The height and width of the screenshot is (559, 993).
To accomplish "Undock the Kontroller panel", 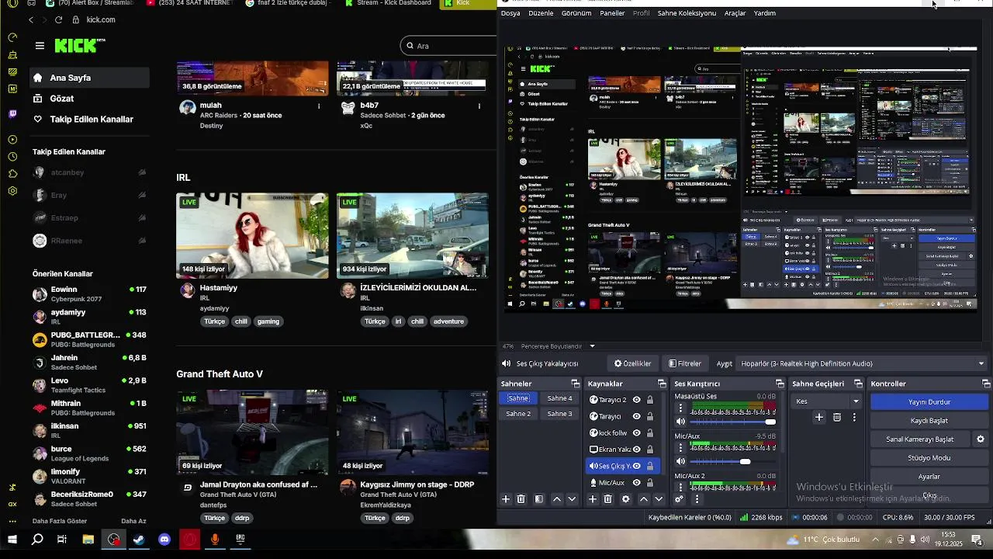I will coord(986,384).
